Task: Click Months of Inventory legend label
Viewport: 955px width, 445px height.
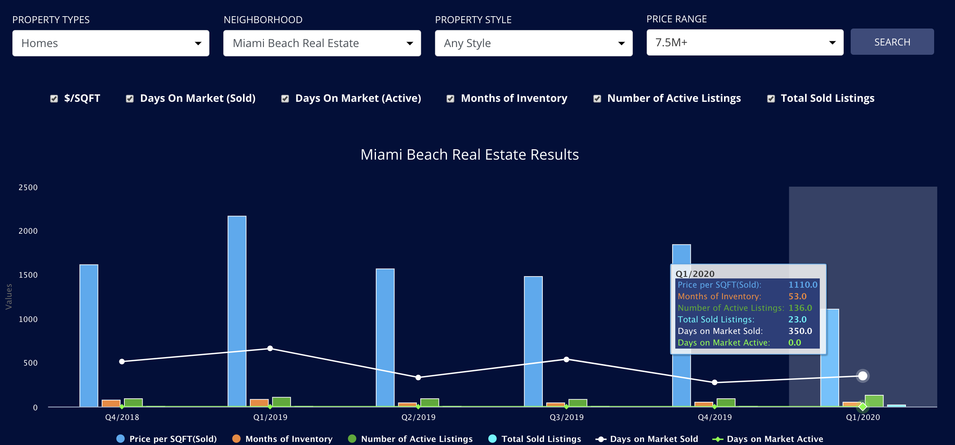Action: [289, 439]
